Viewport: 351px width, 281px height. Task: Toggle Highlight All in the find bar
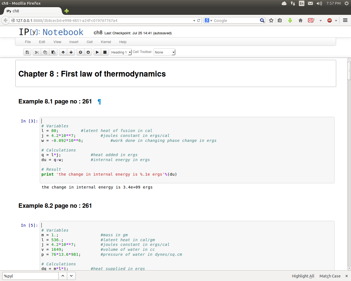(x=303, y=276)
